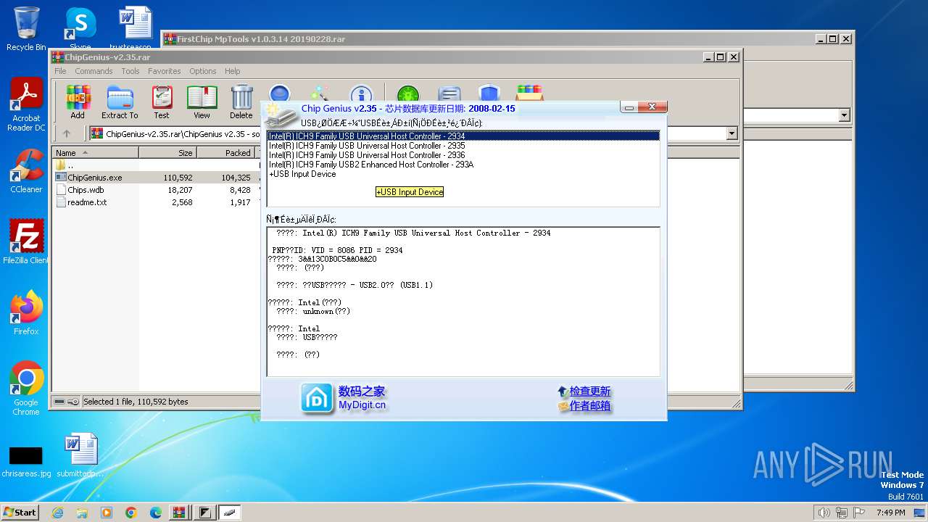
Task: Open the Favorites menu
Action: pyautogui.click(x=165, y=71)
